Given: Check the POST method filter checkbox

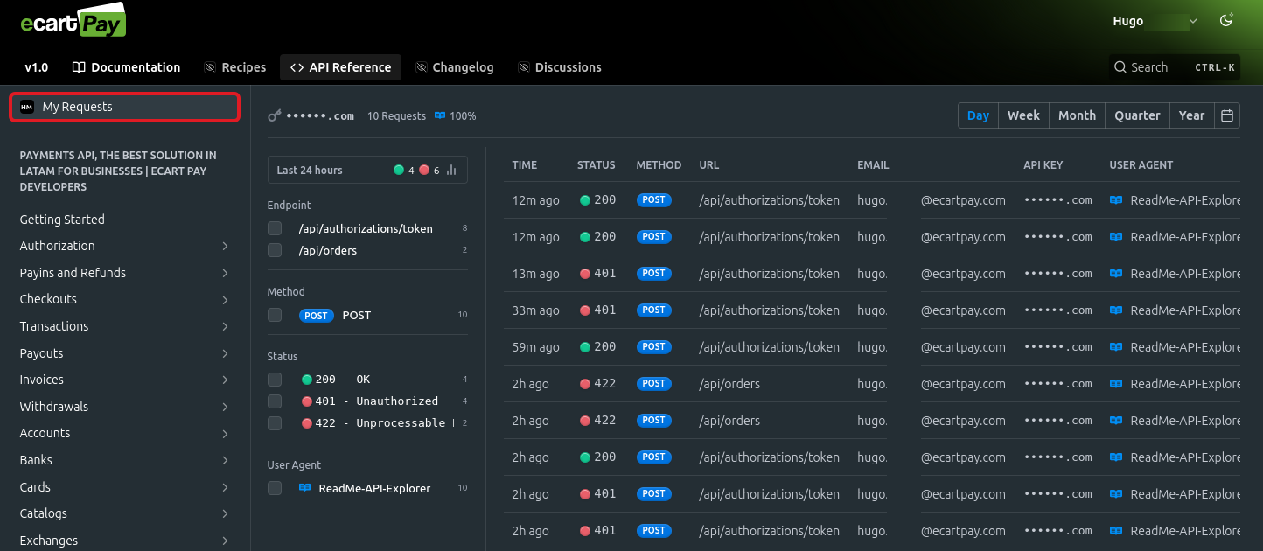Looking at the screenshot, I should (275, 315).
